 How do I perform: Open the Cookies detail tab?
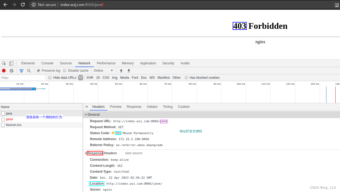[x=184, y=107]
